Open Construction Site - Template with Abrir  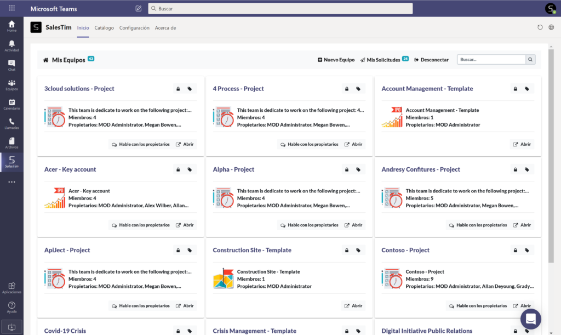[353, 306]
